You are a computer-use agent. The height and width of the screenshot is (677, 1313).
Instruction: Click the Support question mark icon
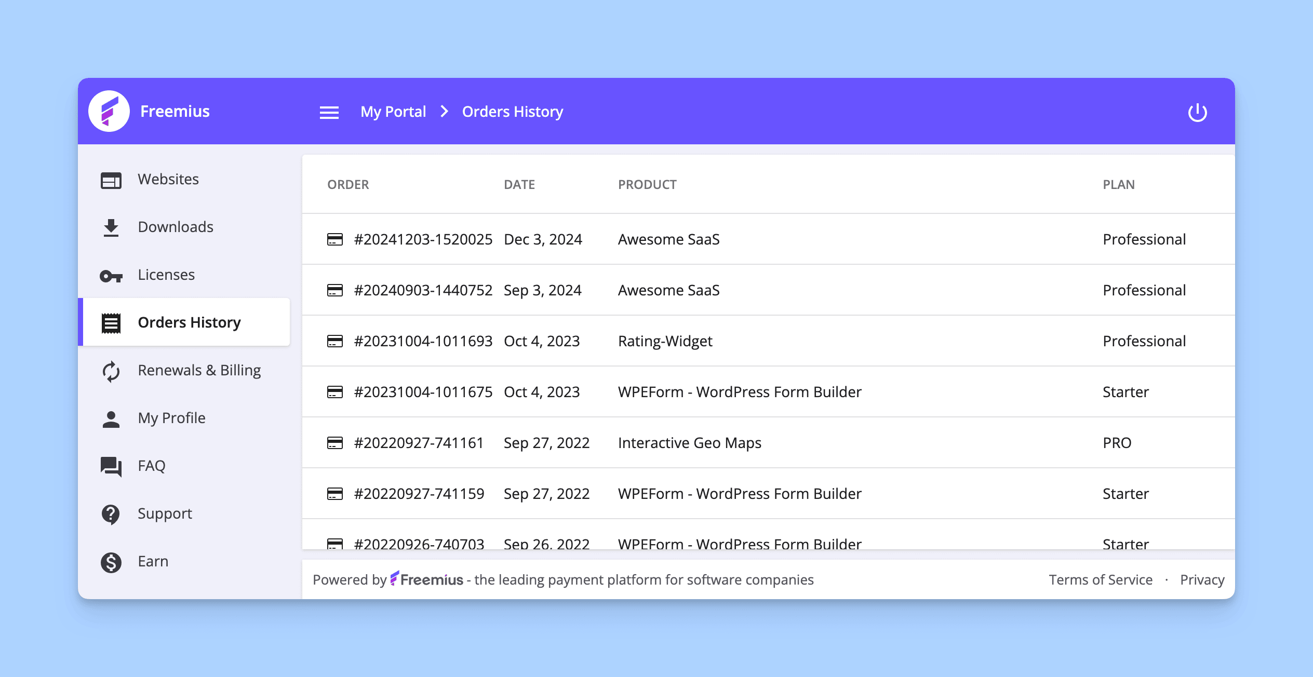click(x=111, y=514)
